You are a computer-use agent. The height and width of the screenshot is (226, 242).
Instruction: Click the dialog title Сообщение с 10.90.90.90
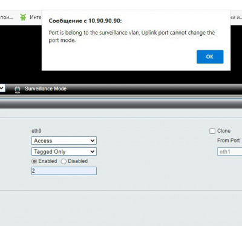coord(85,21)
